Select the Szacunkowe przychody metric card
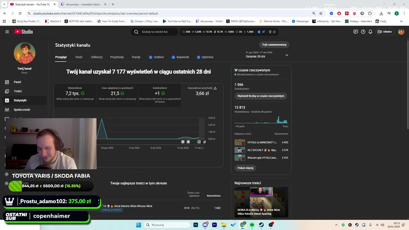The image size is (409, 230). (x=202, y=95)
